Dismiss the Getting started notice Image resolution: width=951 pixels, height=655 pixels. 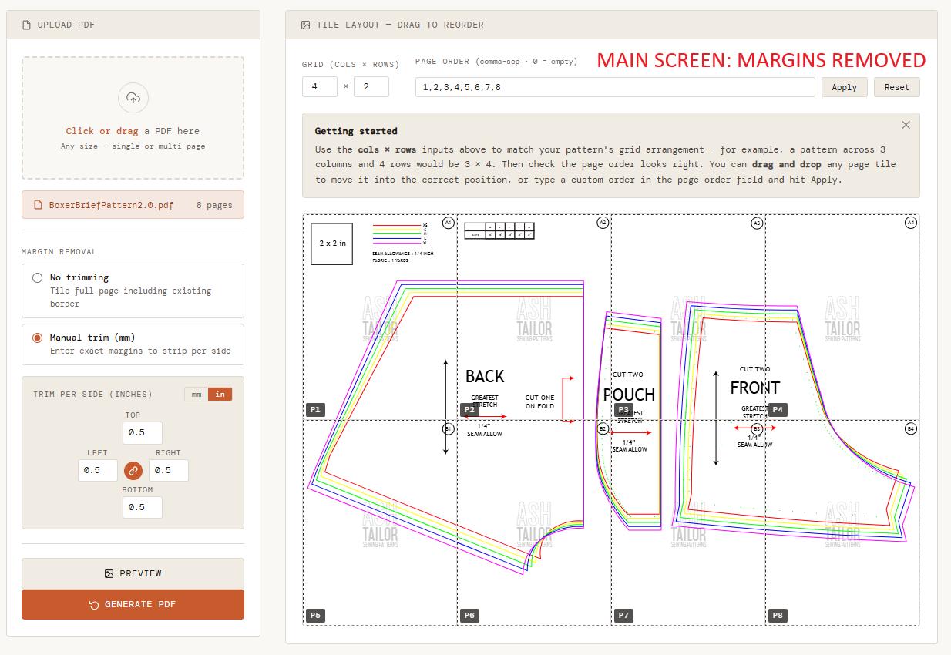(x=906, y=125)
